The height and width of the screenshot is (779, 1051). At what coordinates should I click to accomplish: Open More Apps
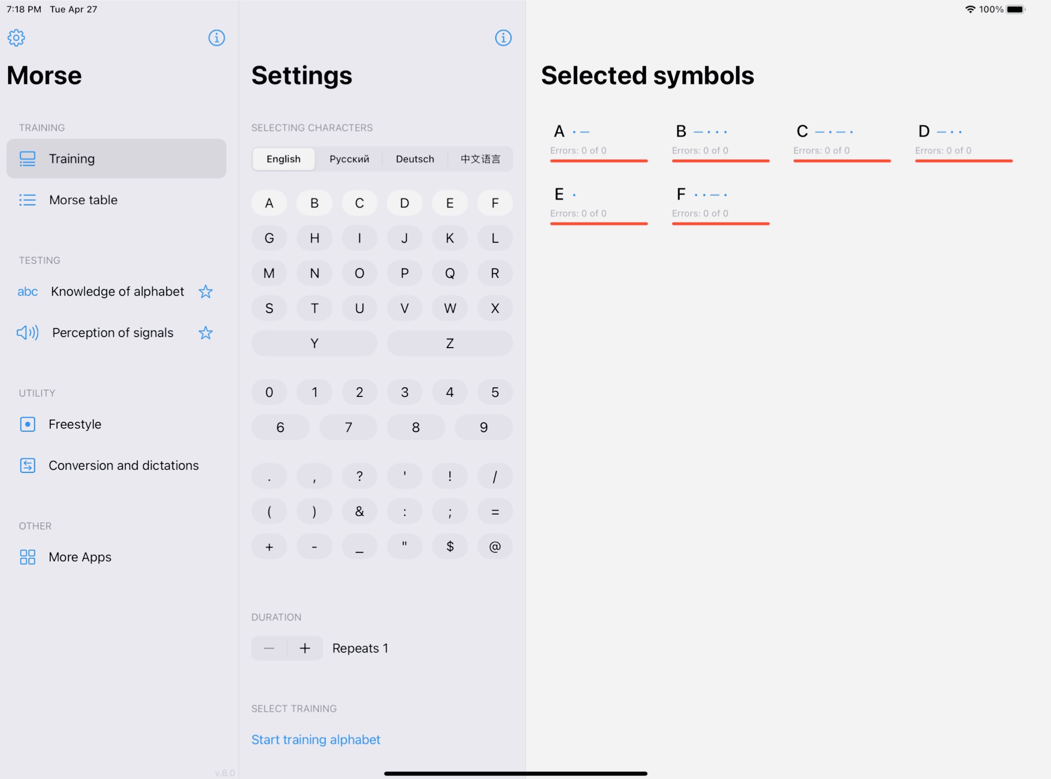click(79, 557)
